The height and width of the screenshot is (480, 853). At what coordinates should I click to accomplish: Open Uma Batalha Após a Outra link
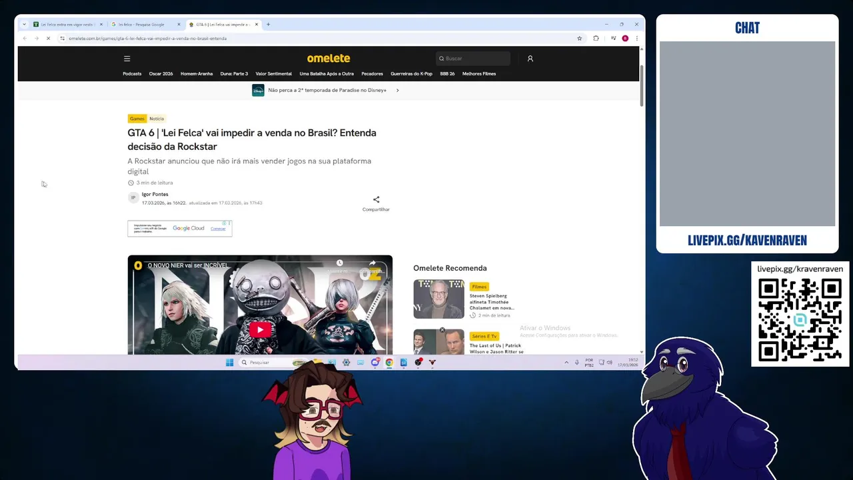327,74
